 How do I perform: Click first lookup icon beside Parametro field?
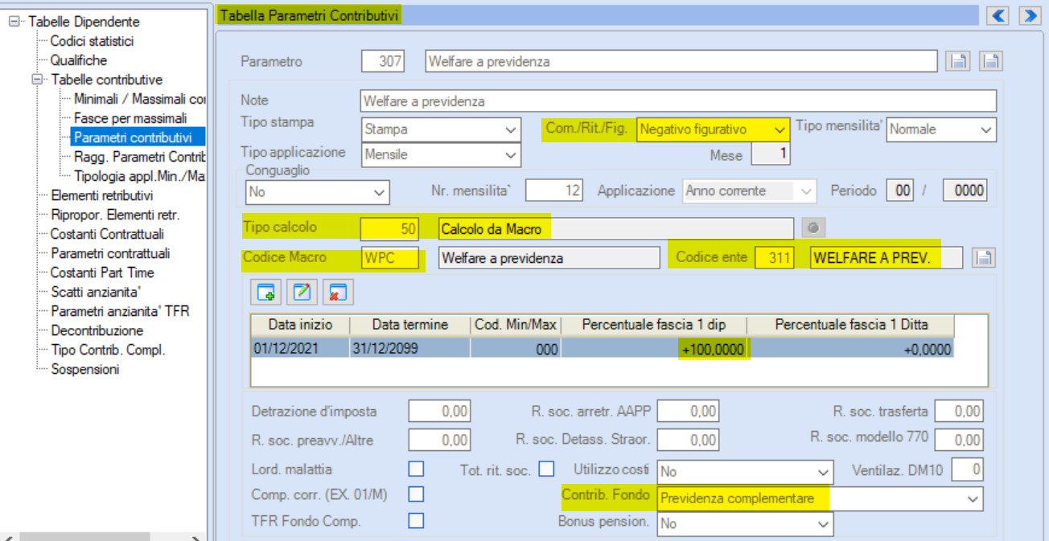coord(957,61)
